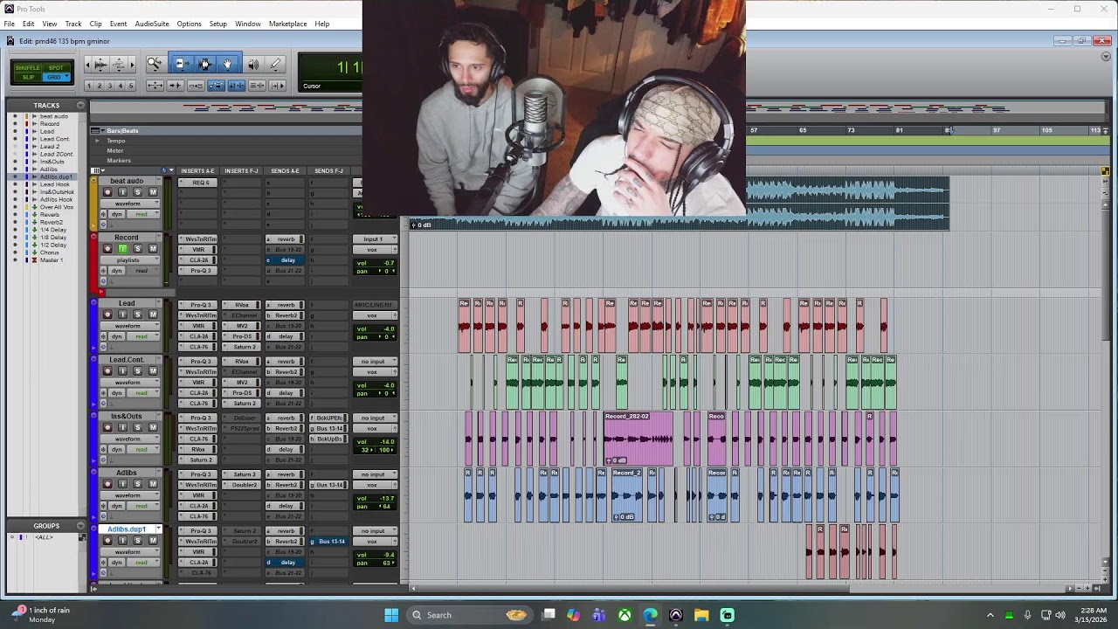This screenshot has height=629, width=1118.
Task: Select the Pencil tool
Action: point(276,64)
